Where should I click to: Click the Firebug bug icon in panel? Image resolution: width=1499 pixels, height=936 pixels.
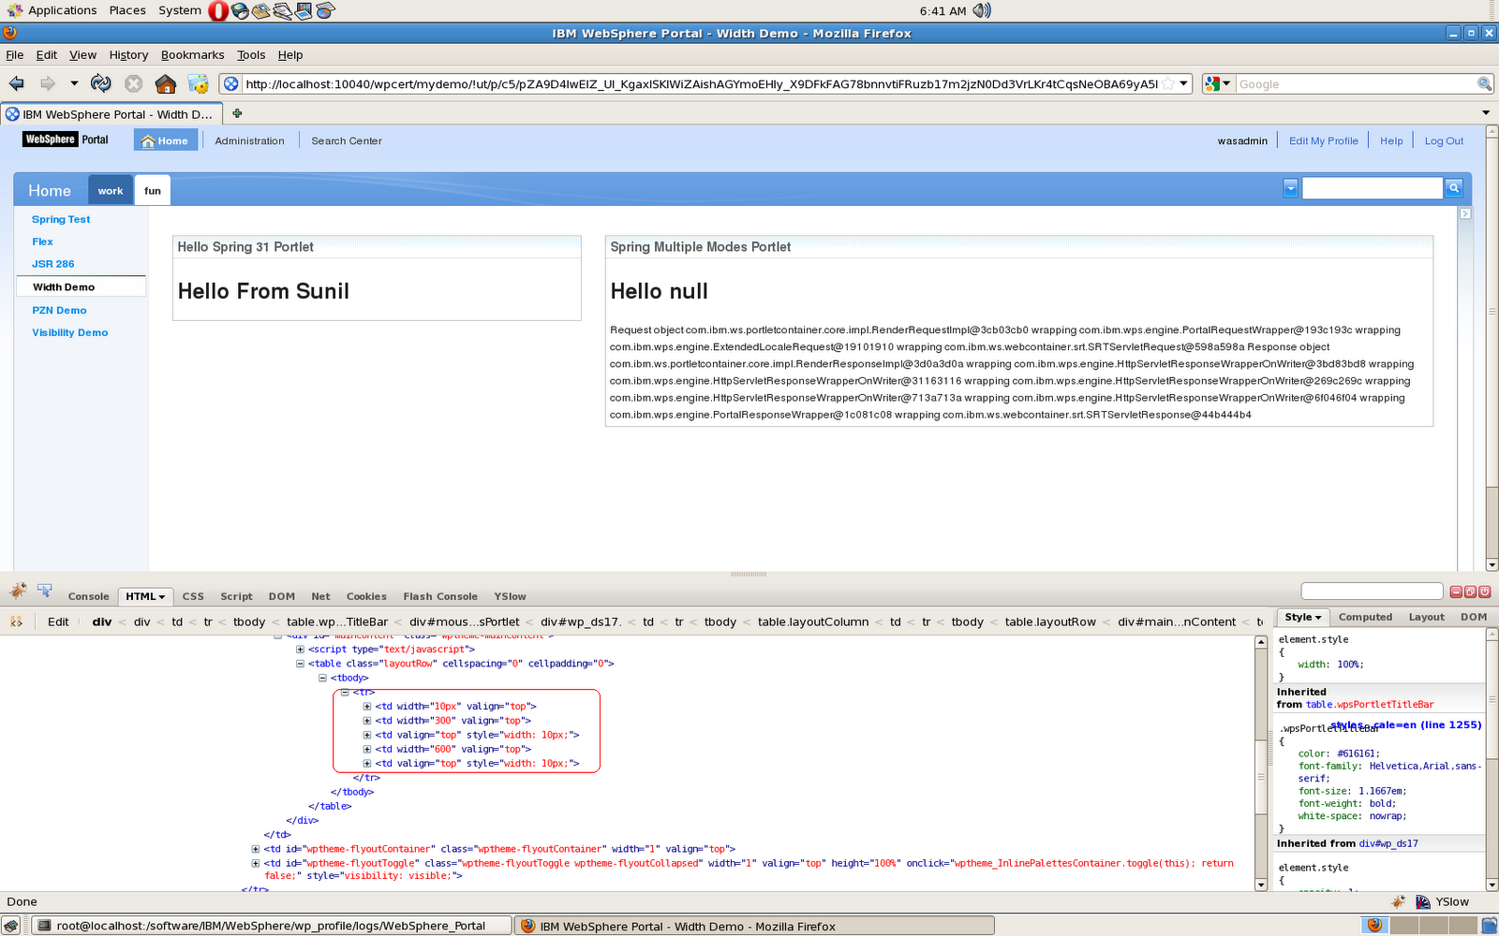[18, 590]
